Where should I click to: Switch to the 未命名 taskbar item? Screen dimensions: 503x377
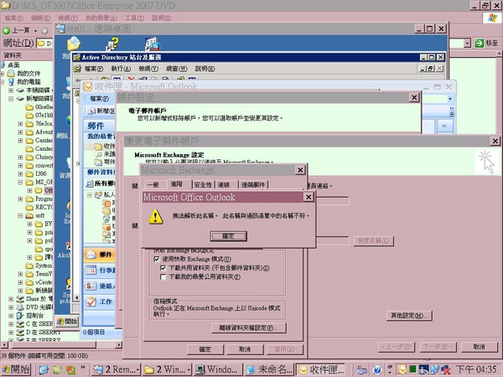pyautogui.click(x=269, y=369)
